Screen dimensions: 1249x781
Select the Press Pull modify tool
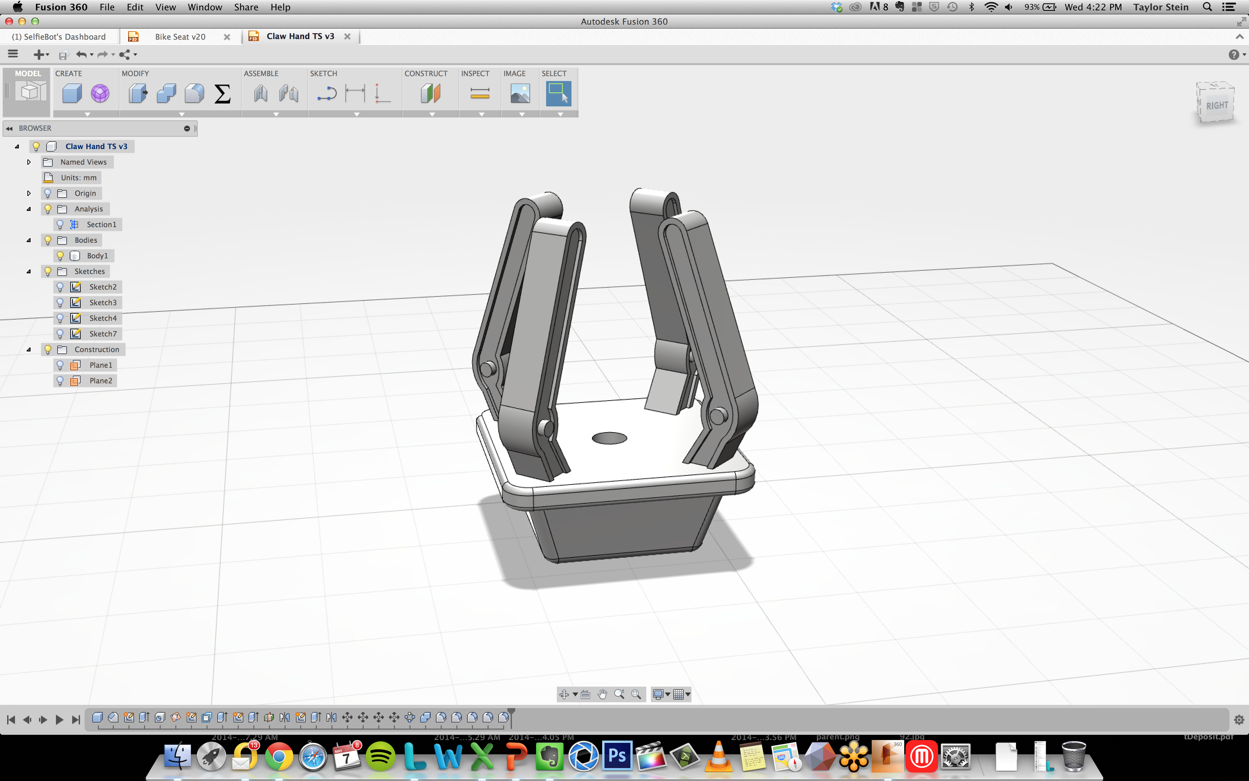click(138, 93)
